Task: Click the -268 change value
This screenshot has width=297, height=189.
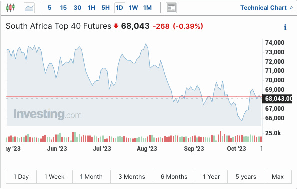Action: 161,26
